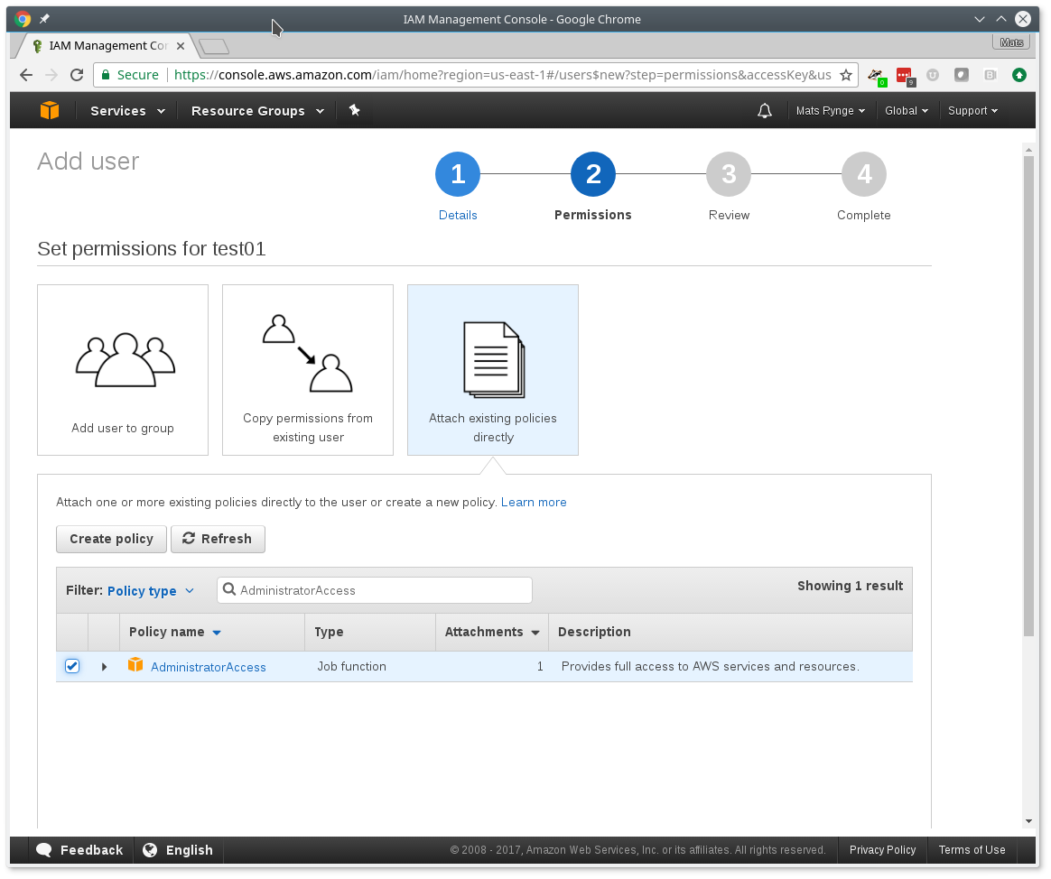This screenshot has height=879, width=1051.
Task: Open the Services dropdown menu
Action: pyautogui.click(x=127, y=111)
